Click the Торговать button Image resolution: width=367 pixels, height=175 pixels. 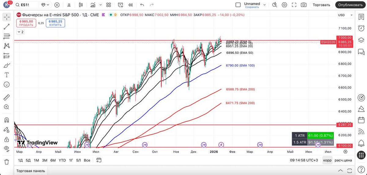point(322,5)
